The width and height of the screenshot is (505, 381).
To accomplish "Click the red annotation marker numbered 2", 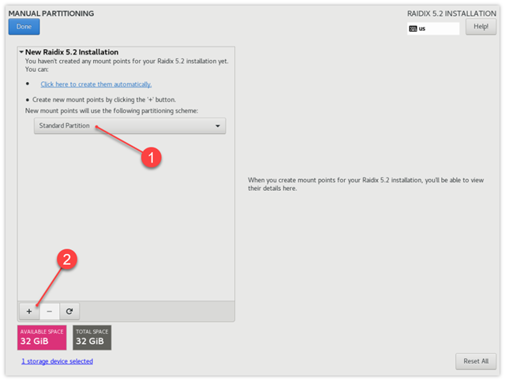I will [69, 260].
